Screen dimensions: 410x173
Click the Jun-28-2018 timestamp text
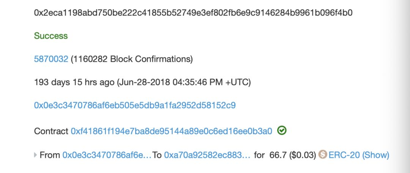[184, 83]
